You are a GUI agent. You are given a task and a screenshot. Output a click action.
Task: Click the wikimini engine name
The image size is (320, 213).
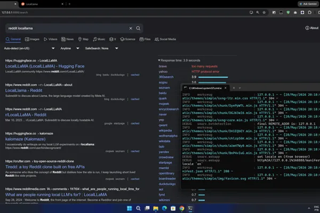tap(164, 200)
